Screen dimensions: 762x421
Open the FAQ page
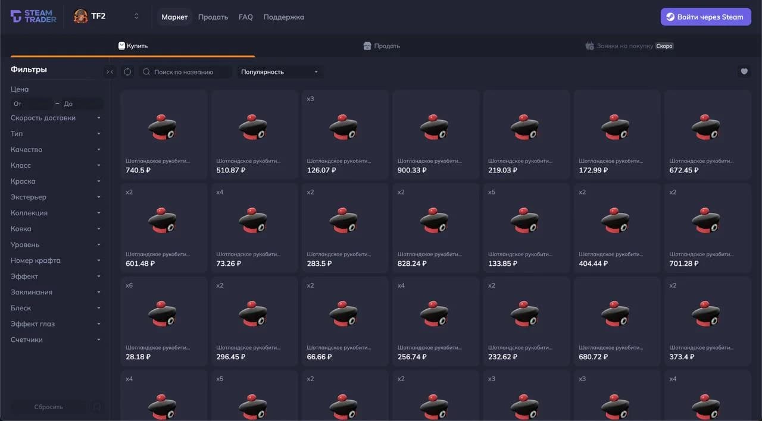[x=246, y=17]
